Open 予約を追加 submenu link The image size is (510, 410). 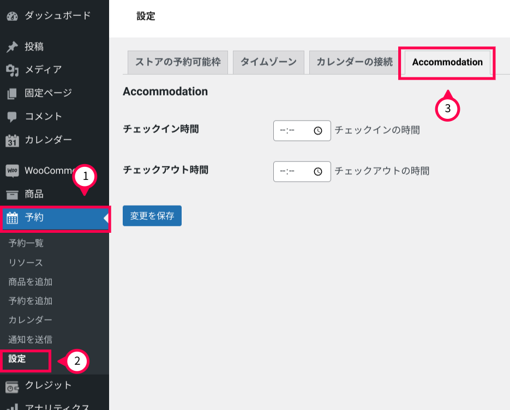pyautogui.click(x=30, y=301)
